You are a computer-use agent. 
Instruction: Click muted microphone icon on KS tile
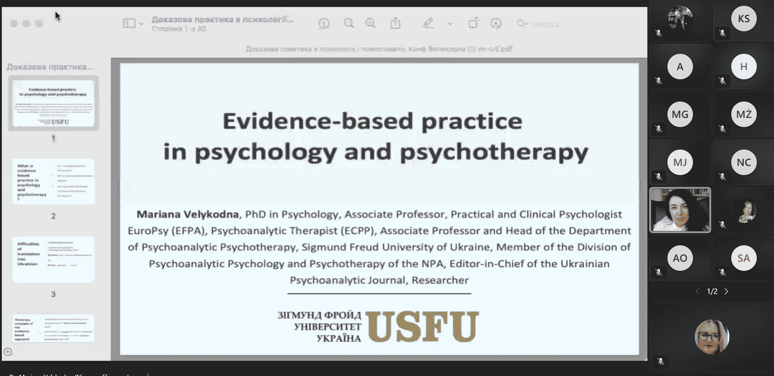tap(722, 33)
